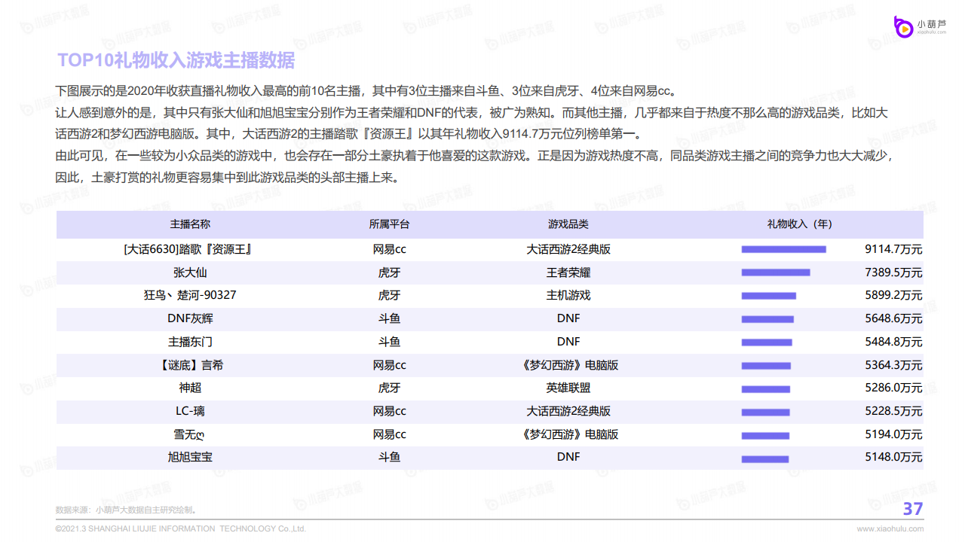
Task: Select the 张大仙 streamer name cell
Action: 190,273
